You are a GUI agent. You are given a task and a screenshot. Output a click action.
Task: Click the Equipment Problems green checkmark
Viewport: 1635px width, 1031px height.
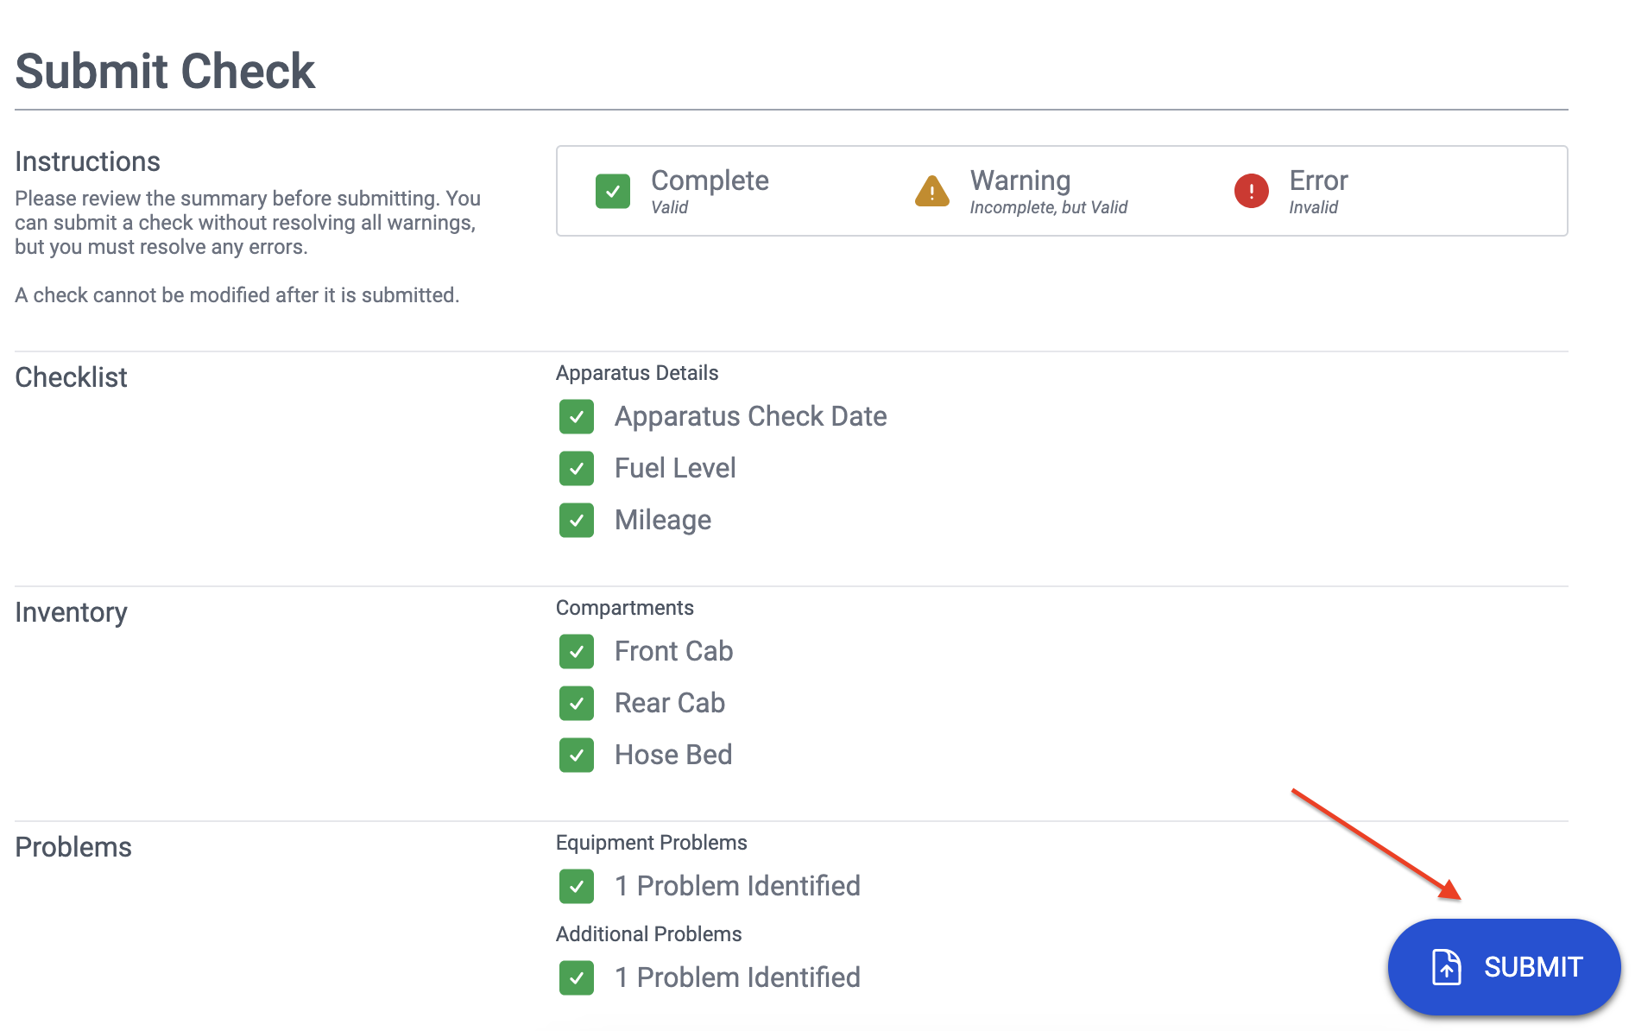point(577,886)
